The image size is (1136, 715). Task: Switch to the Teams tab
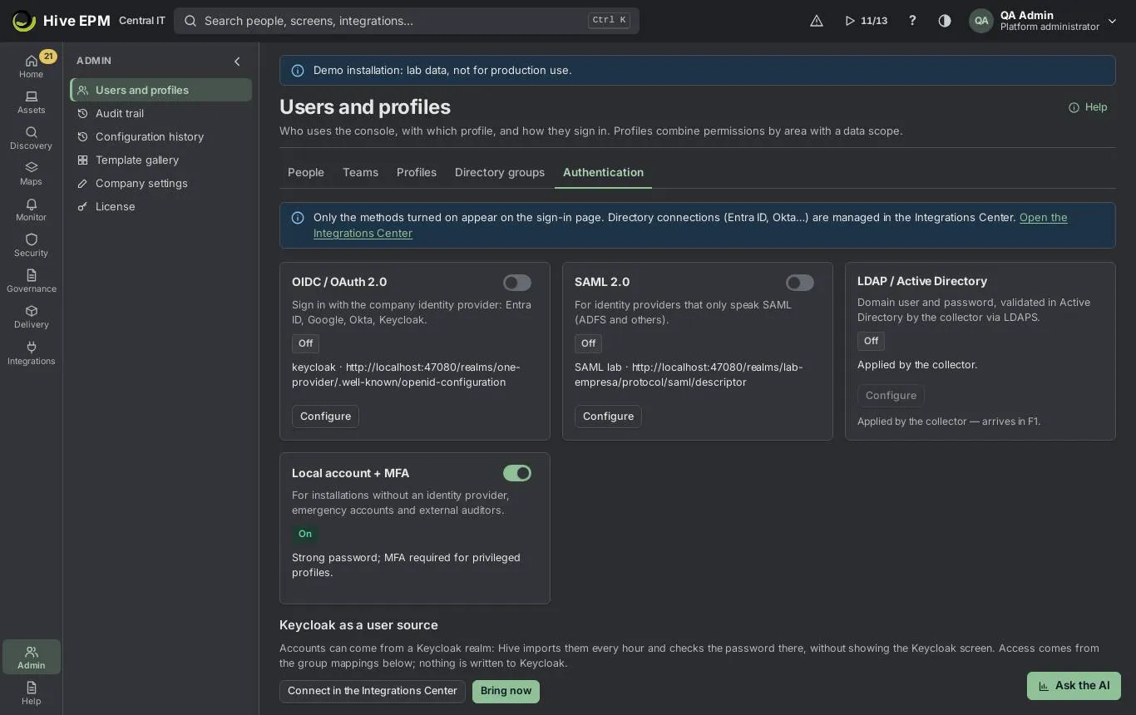360,172
